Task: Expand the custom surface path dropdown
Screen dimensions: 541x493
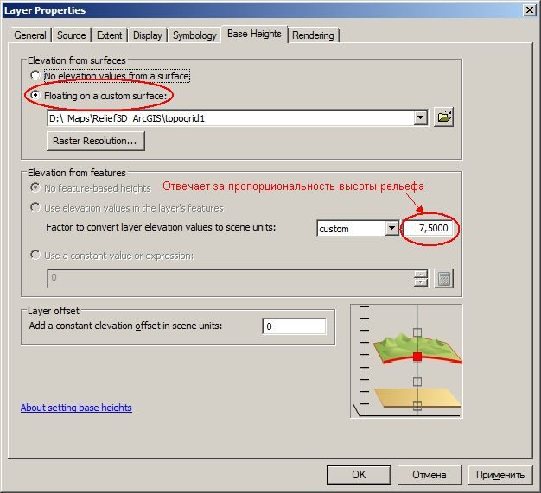Action: click(x=420, y=118)
